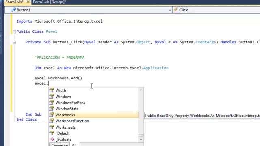Screen dimensions: 260x146
Task: Click the property icon beside WorksheetFunction
Action: [x=52, y=121]
